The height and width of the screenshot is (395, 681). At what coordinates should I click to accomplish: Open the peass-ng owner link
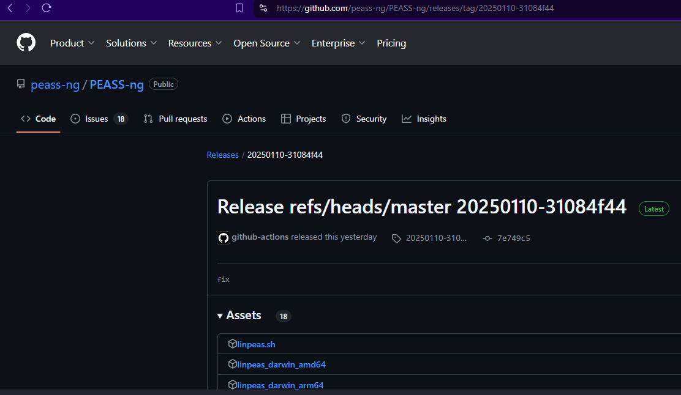[55, 84]
